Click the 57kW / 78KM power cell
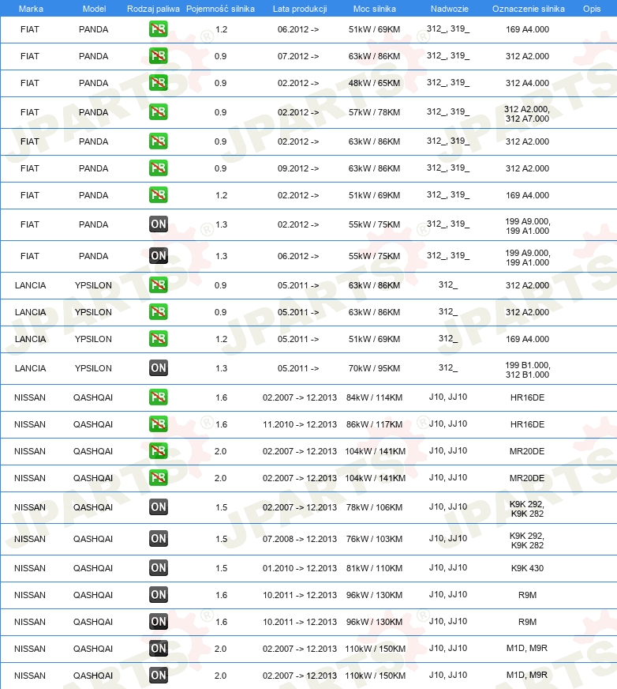Image resolution: width=617 pixels, height=689 pixels. click(x=374, y=112)
